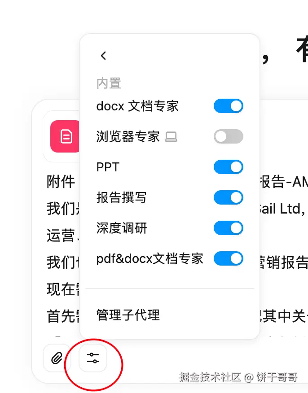Select the docx 文档专家 label
This screenshot has height=393, width=308.
tap(137, 106)
